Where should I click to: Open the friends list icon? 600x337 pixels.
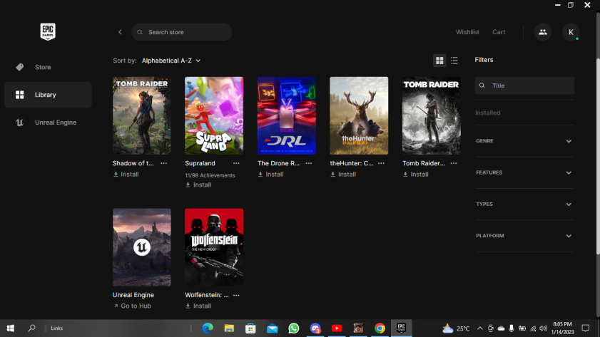pyautogui.click(x=543, y=32)
